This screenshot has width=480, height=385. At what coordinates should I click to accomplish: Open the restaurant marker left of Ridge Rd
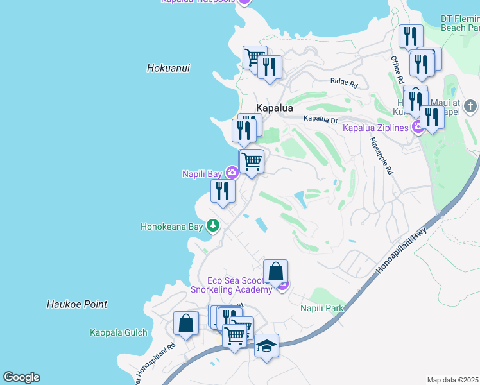tap(270, 67)
